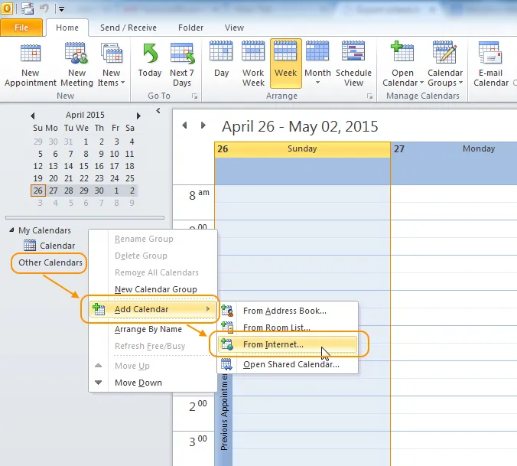Open the New Items dropdown
Viewport: 517px width, 466px height.
point(112,64)
